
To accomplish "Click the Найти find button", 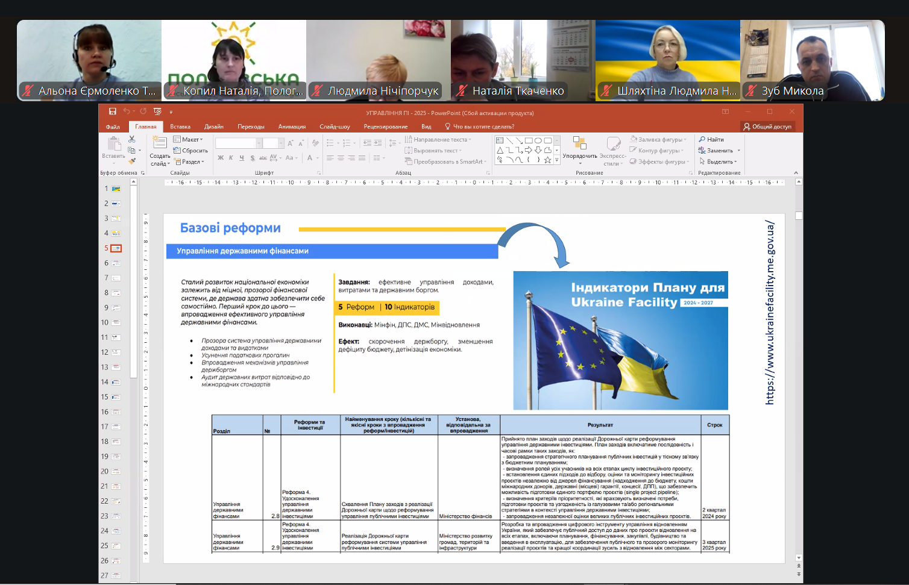I will click(x=711, y=140).
